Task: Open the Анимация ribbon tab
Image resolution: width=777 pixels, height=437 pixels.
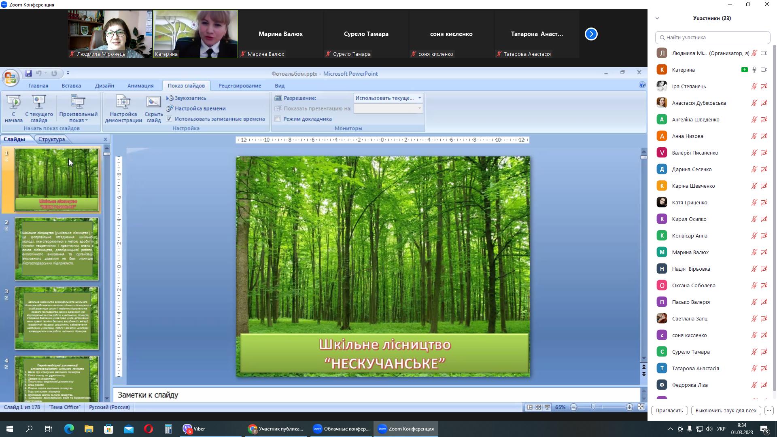Action: tap(140, 86)
